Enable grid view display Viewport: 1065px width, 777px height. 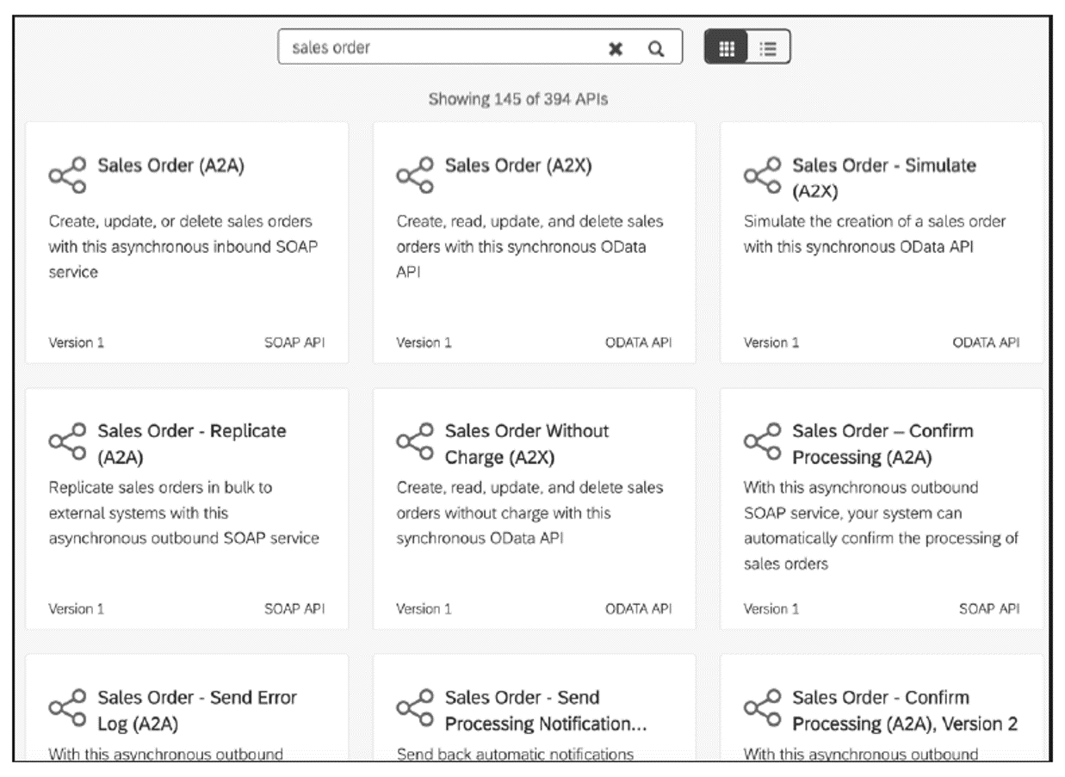point(728,49)
